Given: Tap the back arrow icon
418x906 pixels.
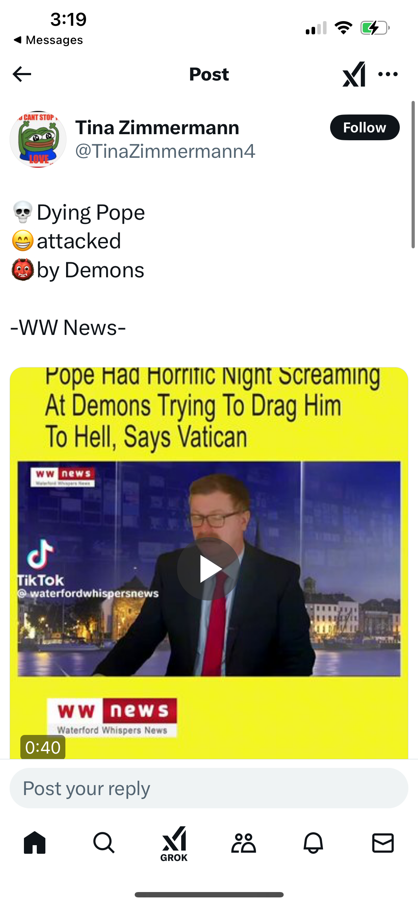Looking at the screenshot, I should coord(22,74).
